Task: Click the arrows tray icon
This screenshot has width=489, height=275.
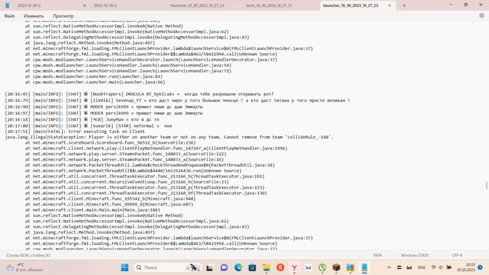Action: coord(399,268)
